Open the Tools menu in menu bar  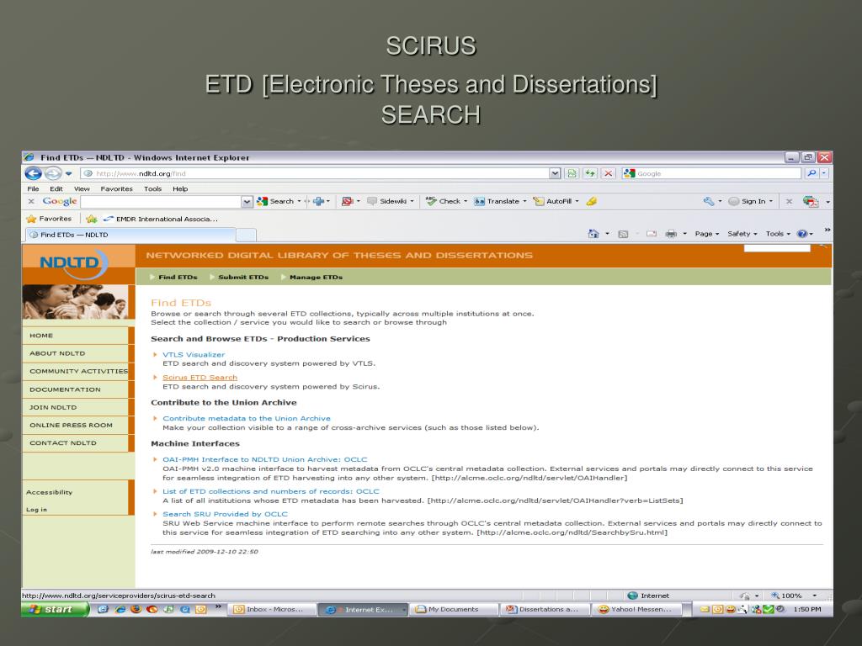(153, 189)
